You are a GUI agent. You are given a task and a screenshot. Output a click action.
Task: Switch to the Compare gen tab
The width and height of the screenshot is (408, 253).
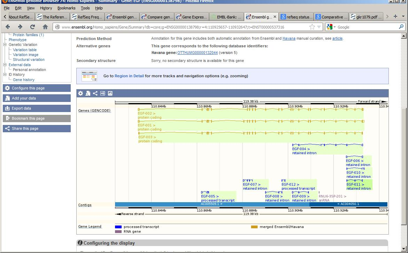point(157,17)
